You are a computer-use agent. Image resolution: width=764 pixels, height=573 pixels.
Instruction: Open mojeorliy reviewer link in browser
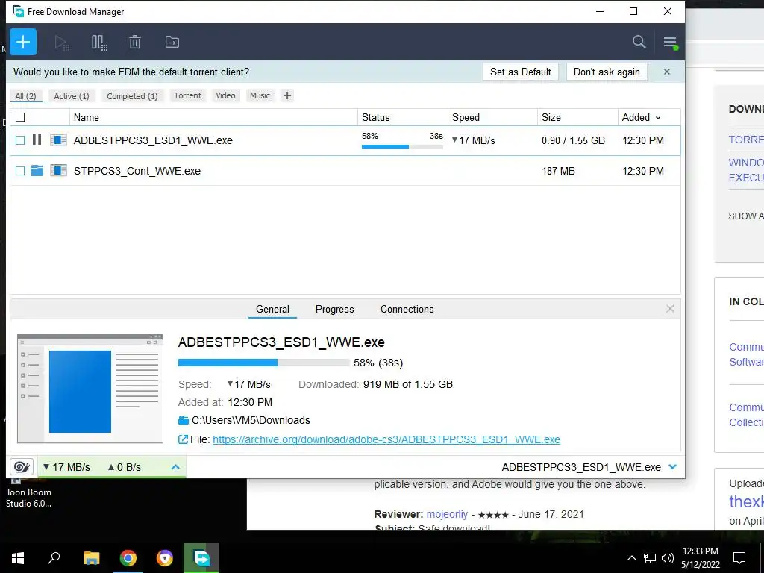pos(447,514)
